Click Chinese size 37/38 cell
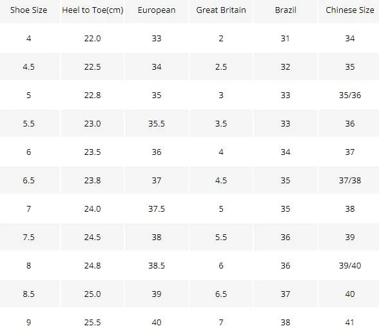The width and height of the screenshot is (379, 335). tap(349, 180)
